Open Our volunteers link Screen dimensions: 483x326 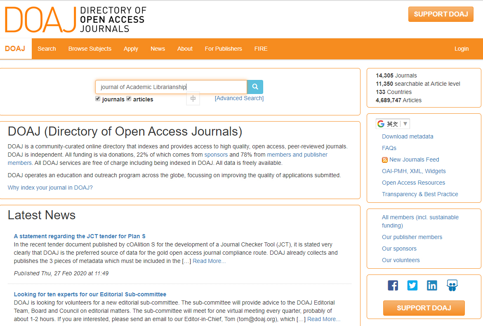click(x=401, y=260)
